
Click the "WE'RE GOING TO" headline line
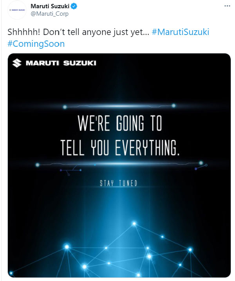point(119,125)
